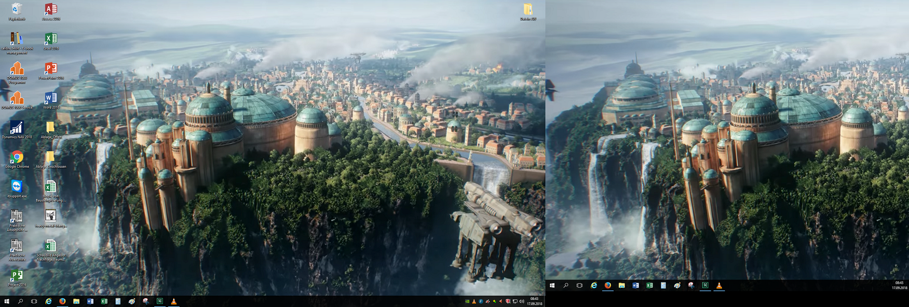Click the Google Chrome desktop icon
This screenshot has height=307, width=909.
[17, 157]
